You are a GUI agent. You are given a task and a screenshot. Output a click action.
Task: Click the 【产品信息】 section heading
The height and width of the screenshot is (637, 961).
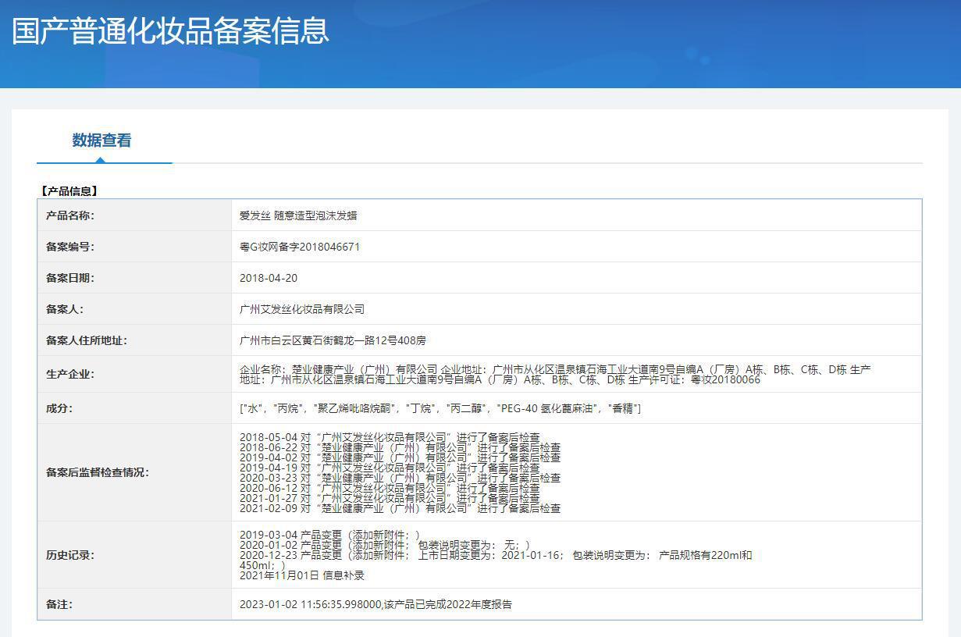coord(69,190)
